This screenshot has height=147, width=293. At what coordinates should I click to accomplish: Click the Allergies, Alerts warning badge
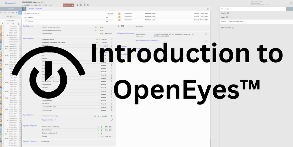tap(68, 5)
